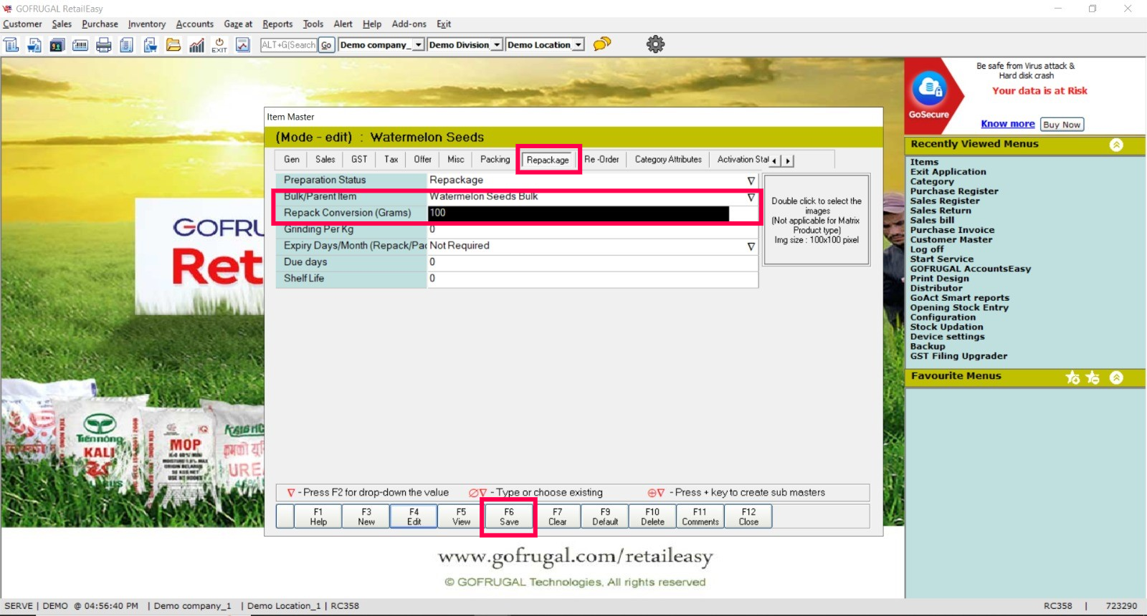The image size is (1147, 616).
Task: Click the ALT+G search box
Action: click(288, 45)
